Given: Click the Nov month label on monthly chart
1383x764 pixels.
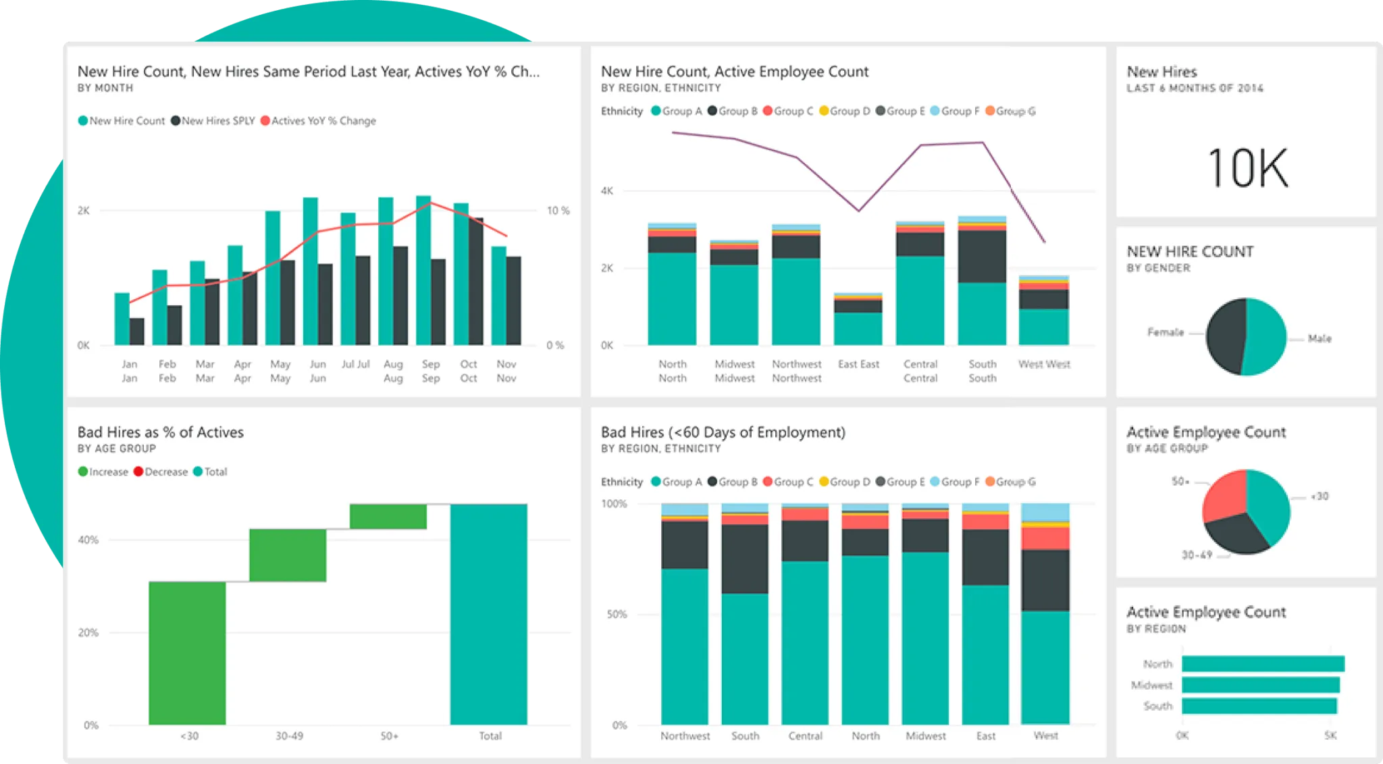Looking at the screenshot, I should click(506, 371).
